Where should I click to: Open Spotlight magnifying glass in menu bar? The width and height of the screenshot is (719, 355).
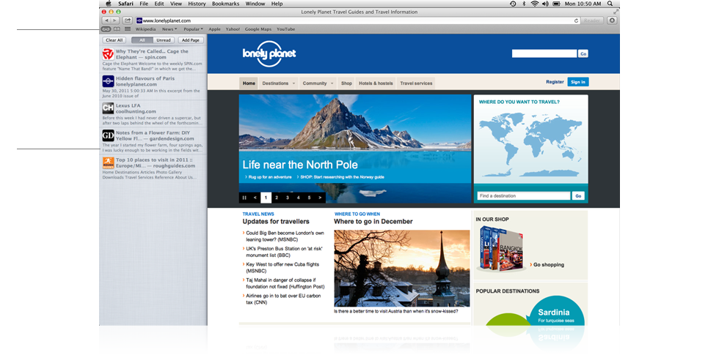click(x=610, y=4)
